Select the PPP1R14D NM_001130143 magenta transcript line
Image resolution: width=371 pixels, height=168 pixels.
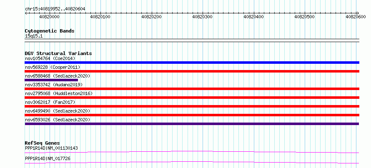192,152
